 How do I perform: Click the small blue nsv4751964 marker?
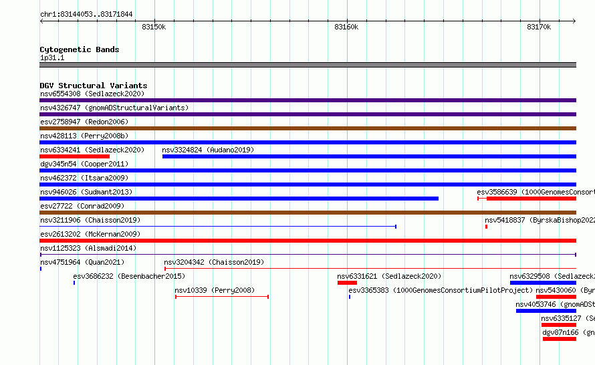pos(41,269)
